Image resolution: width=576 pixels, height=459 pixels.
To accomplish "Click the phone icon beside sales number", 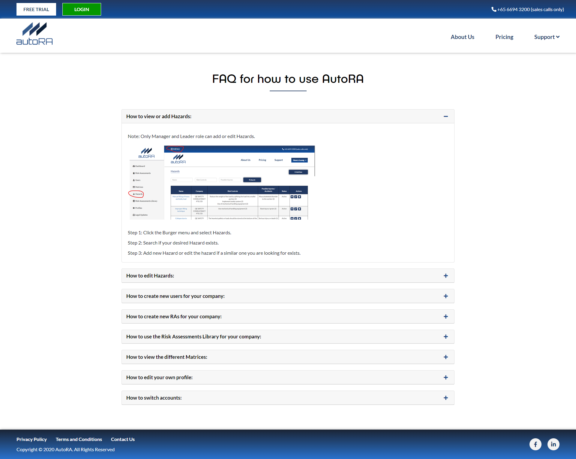I will point(493,9).
